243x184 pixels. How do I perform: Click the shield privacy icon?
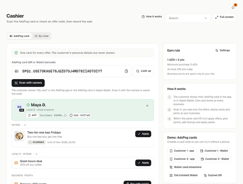(16, 53)
